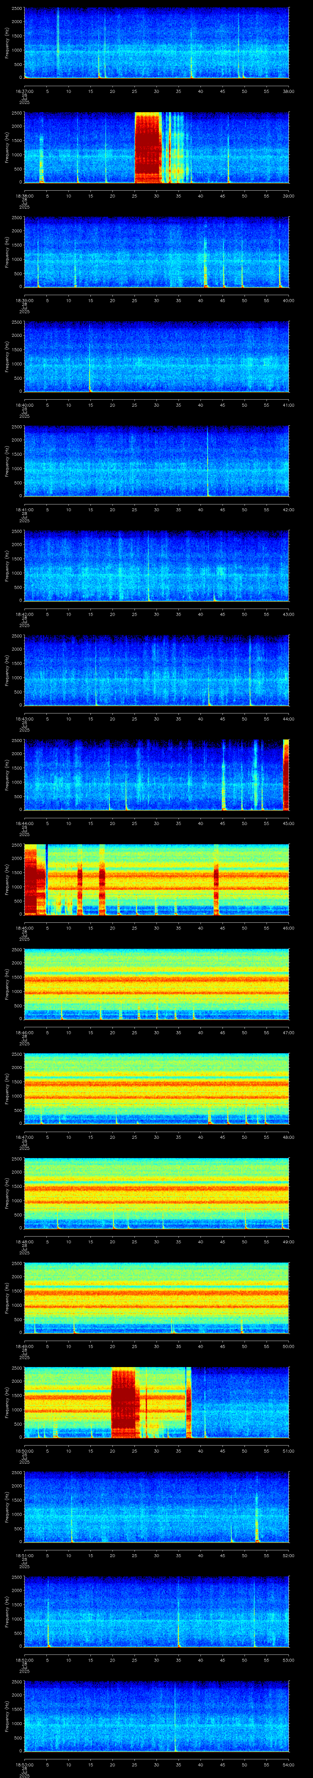313x1778 pixels.
Task: Select the 18:53:00 time axis label
Action: click(x=24, y=1764)
